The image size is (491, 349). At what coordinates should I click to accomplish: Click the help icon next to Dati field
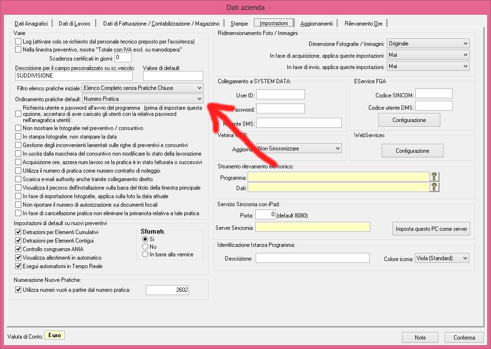tap(434, 187)
